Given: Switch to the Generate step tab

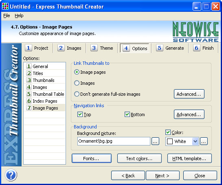Looking at the screenshot, I should [170, 48].
